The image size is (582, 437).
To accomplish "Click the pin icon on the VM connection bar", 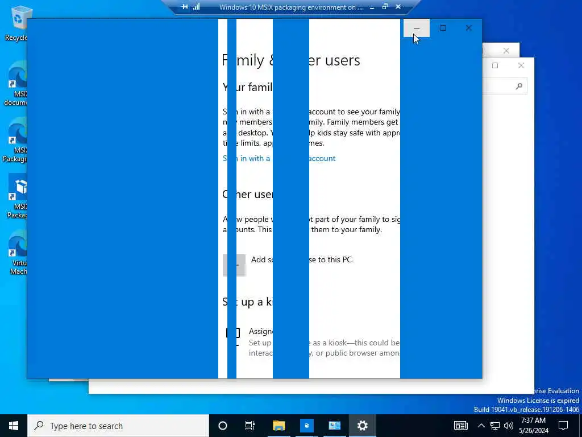I will pos(185,7).
